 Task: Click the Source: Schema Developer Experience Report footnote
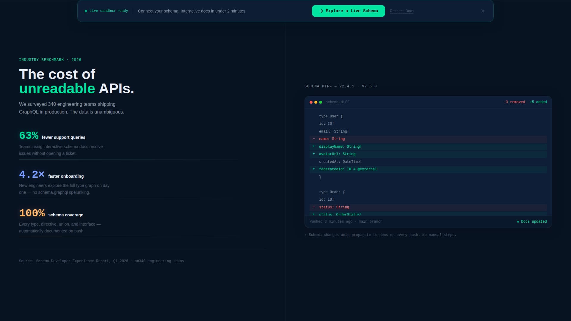coord(101,261)
